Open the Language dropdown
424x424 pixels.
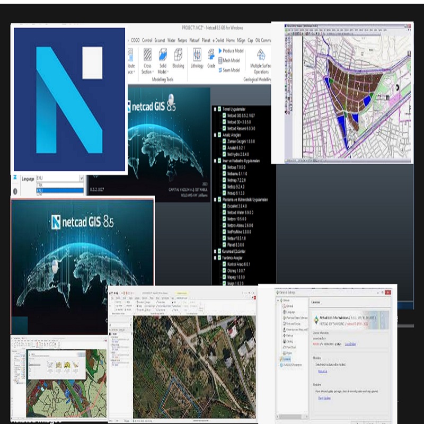point(81,179)
